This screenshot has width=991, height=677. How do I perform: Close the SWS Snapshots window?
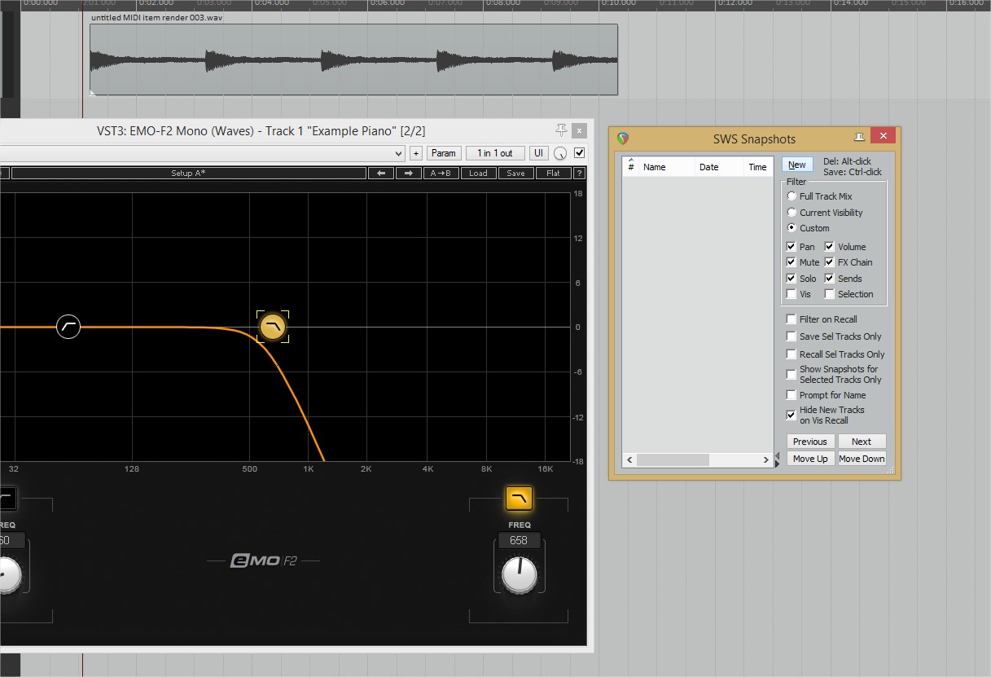(883, 136)
